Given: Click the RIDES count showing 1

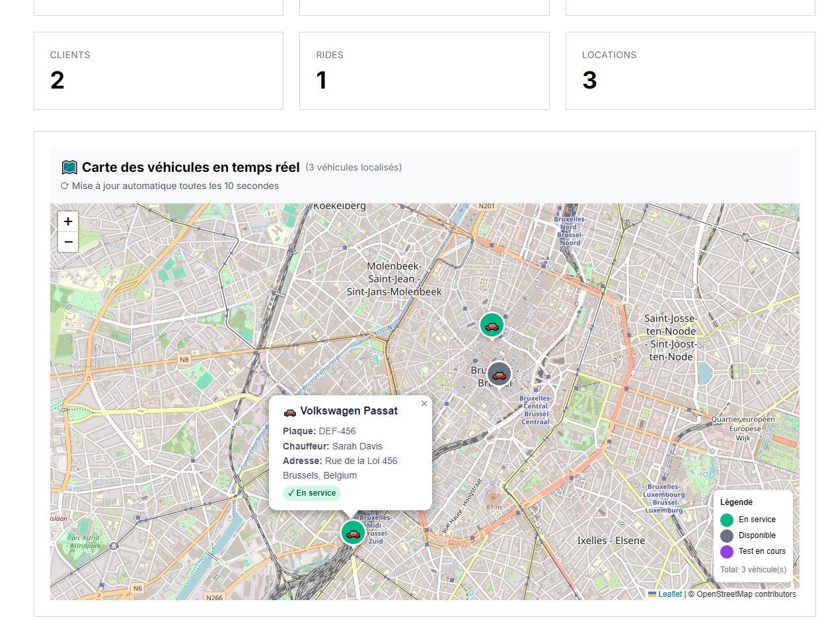Looking at the screenshot, I should coord(321,80).
